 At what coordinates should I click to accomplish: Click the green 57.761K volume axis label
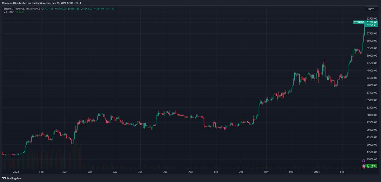click(371, 166)
